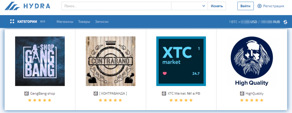Image resolution: width=292 pixels, height=113 pixels.
Task: Open the Магазины section
Action: point(65,22)
